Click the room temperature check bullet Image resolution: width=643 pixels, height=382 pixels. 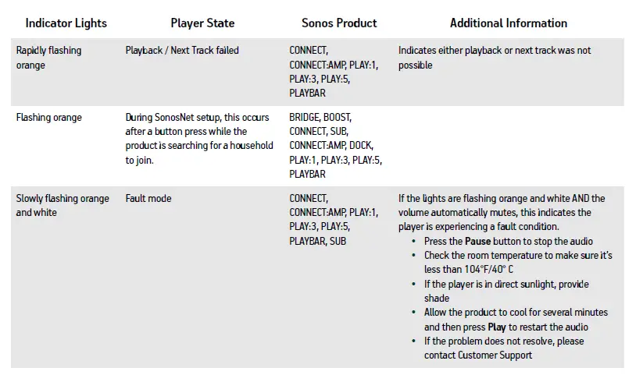click(x=517, y=262)
